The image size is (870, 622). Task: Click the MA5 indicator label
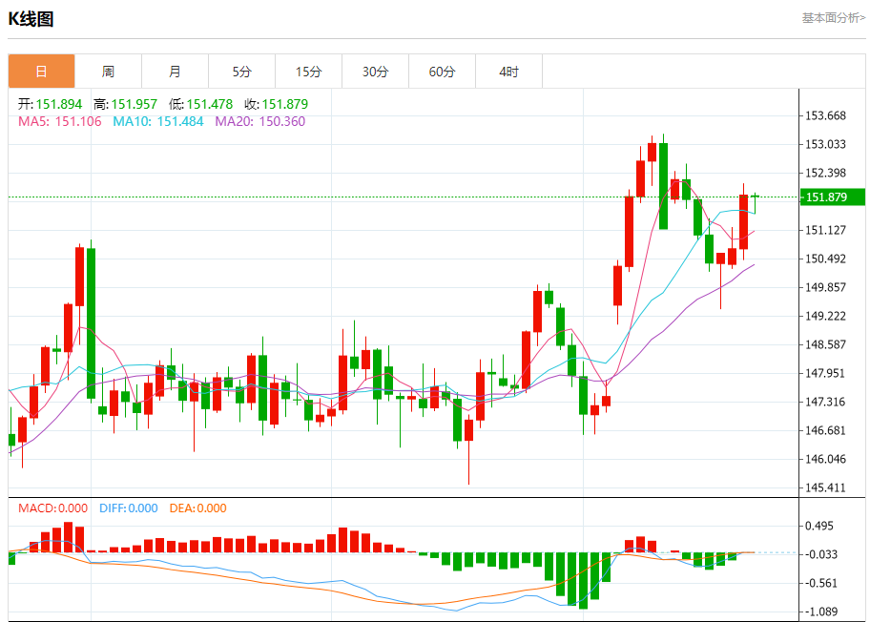click(x=59, y=121)
